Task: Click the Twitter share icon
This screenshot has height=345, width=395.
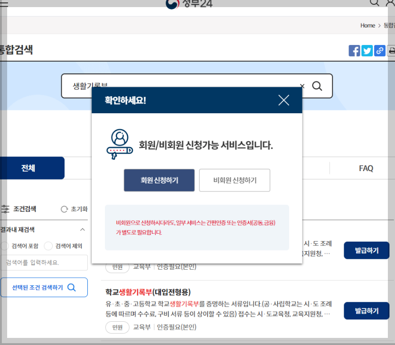Action: [367, 50]
